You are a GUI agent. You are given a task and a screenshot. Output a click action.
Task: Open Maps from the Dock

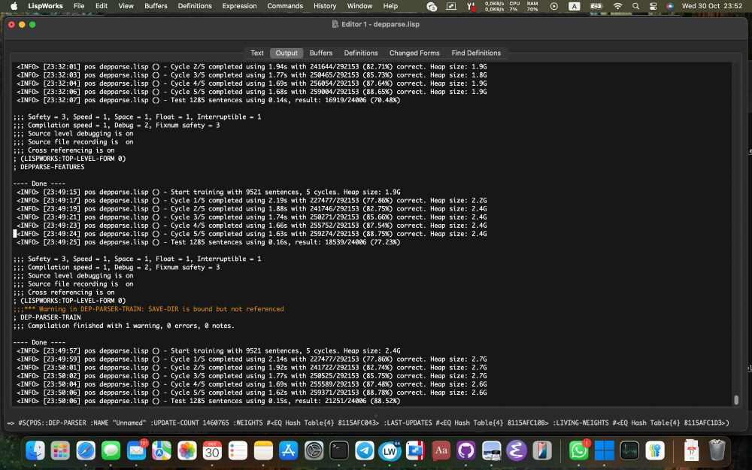(162, 450)
